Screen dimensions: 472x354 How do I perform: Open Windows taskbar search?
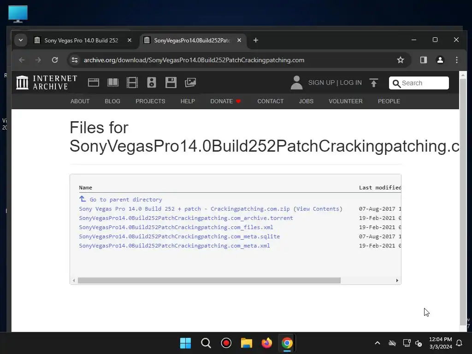tap(206, 343)
